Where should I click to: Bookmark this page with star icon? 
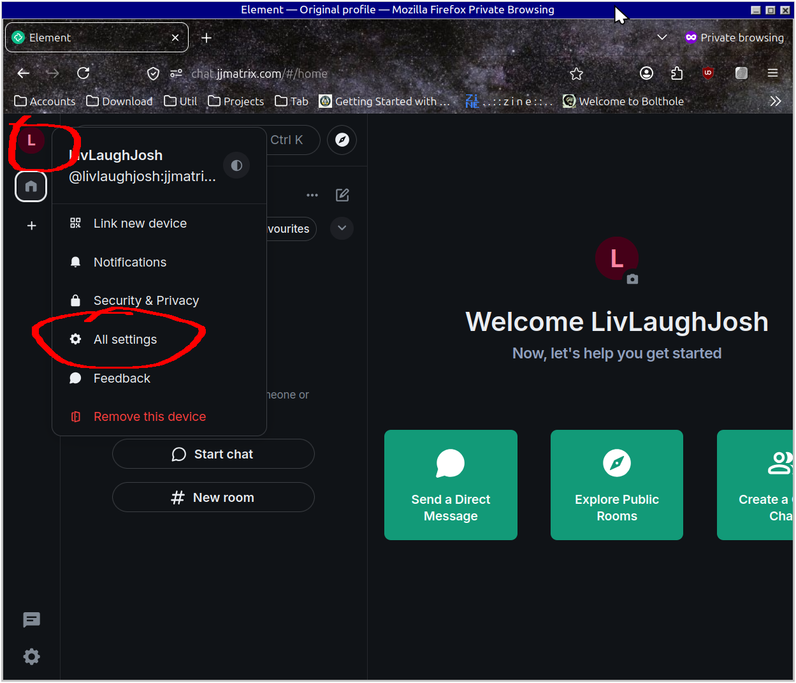tap(577, 74)
